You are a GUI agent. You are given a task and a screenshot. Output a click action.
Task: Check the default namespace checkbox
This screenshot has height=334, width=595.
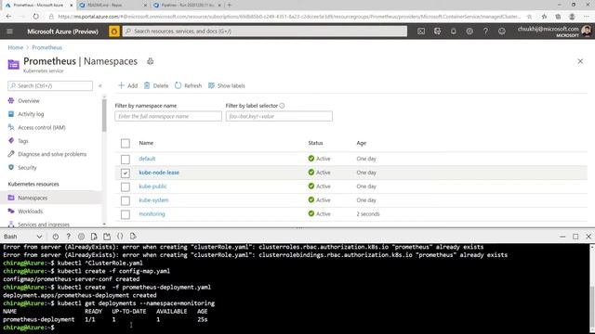pos(126,159)
